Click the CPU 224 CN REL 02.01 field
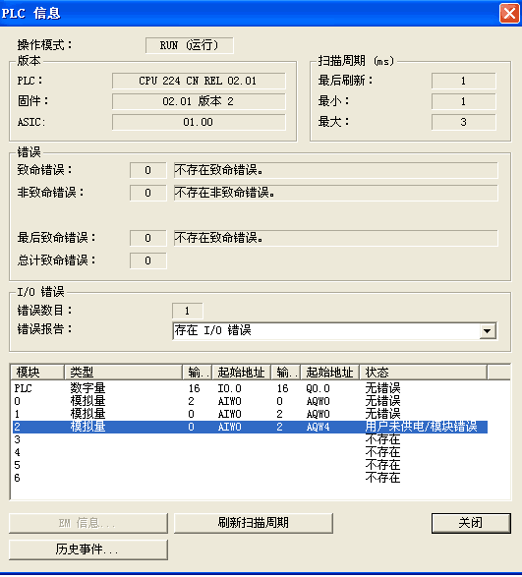The height and width of the screenshot is (577, 522). (199, 81)
